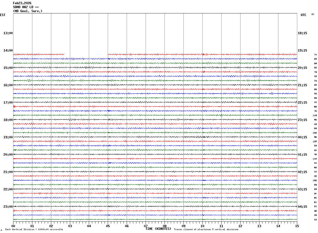Screen dimensions: 318x233
Task: Select the 18:00 EST time label
Action: coord(8,120)
